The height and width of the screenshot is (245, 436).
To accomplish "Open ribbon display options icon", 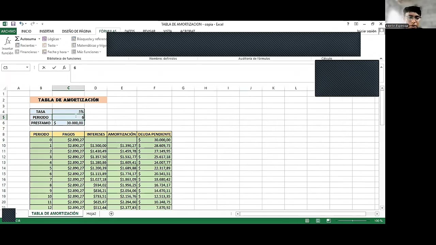I will click(x=356, y=24).
